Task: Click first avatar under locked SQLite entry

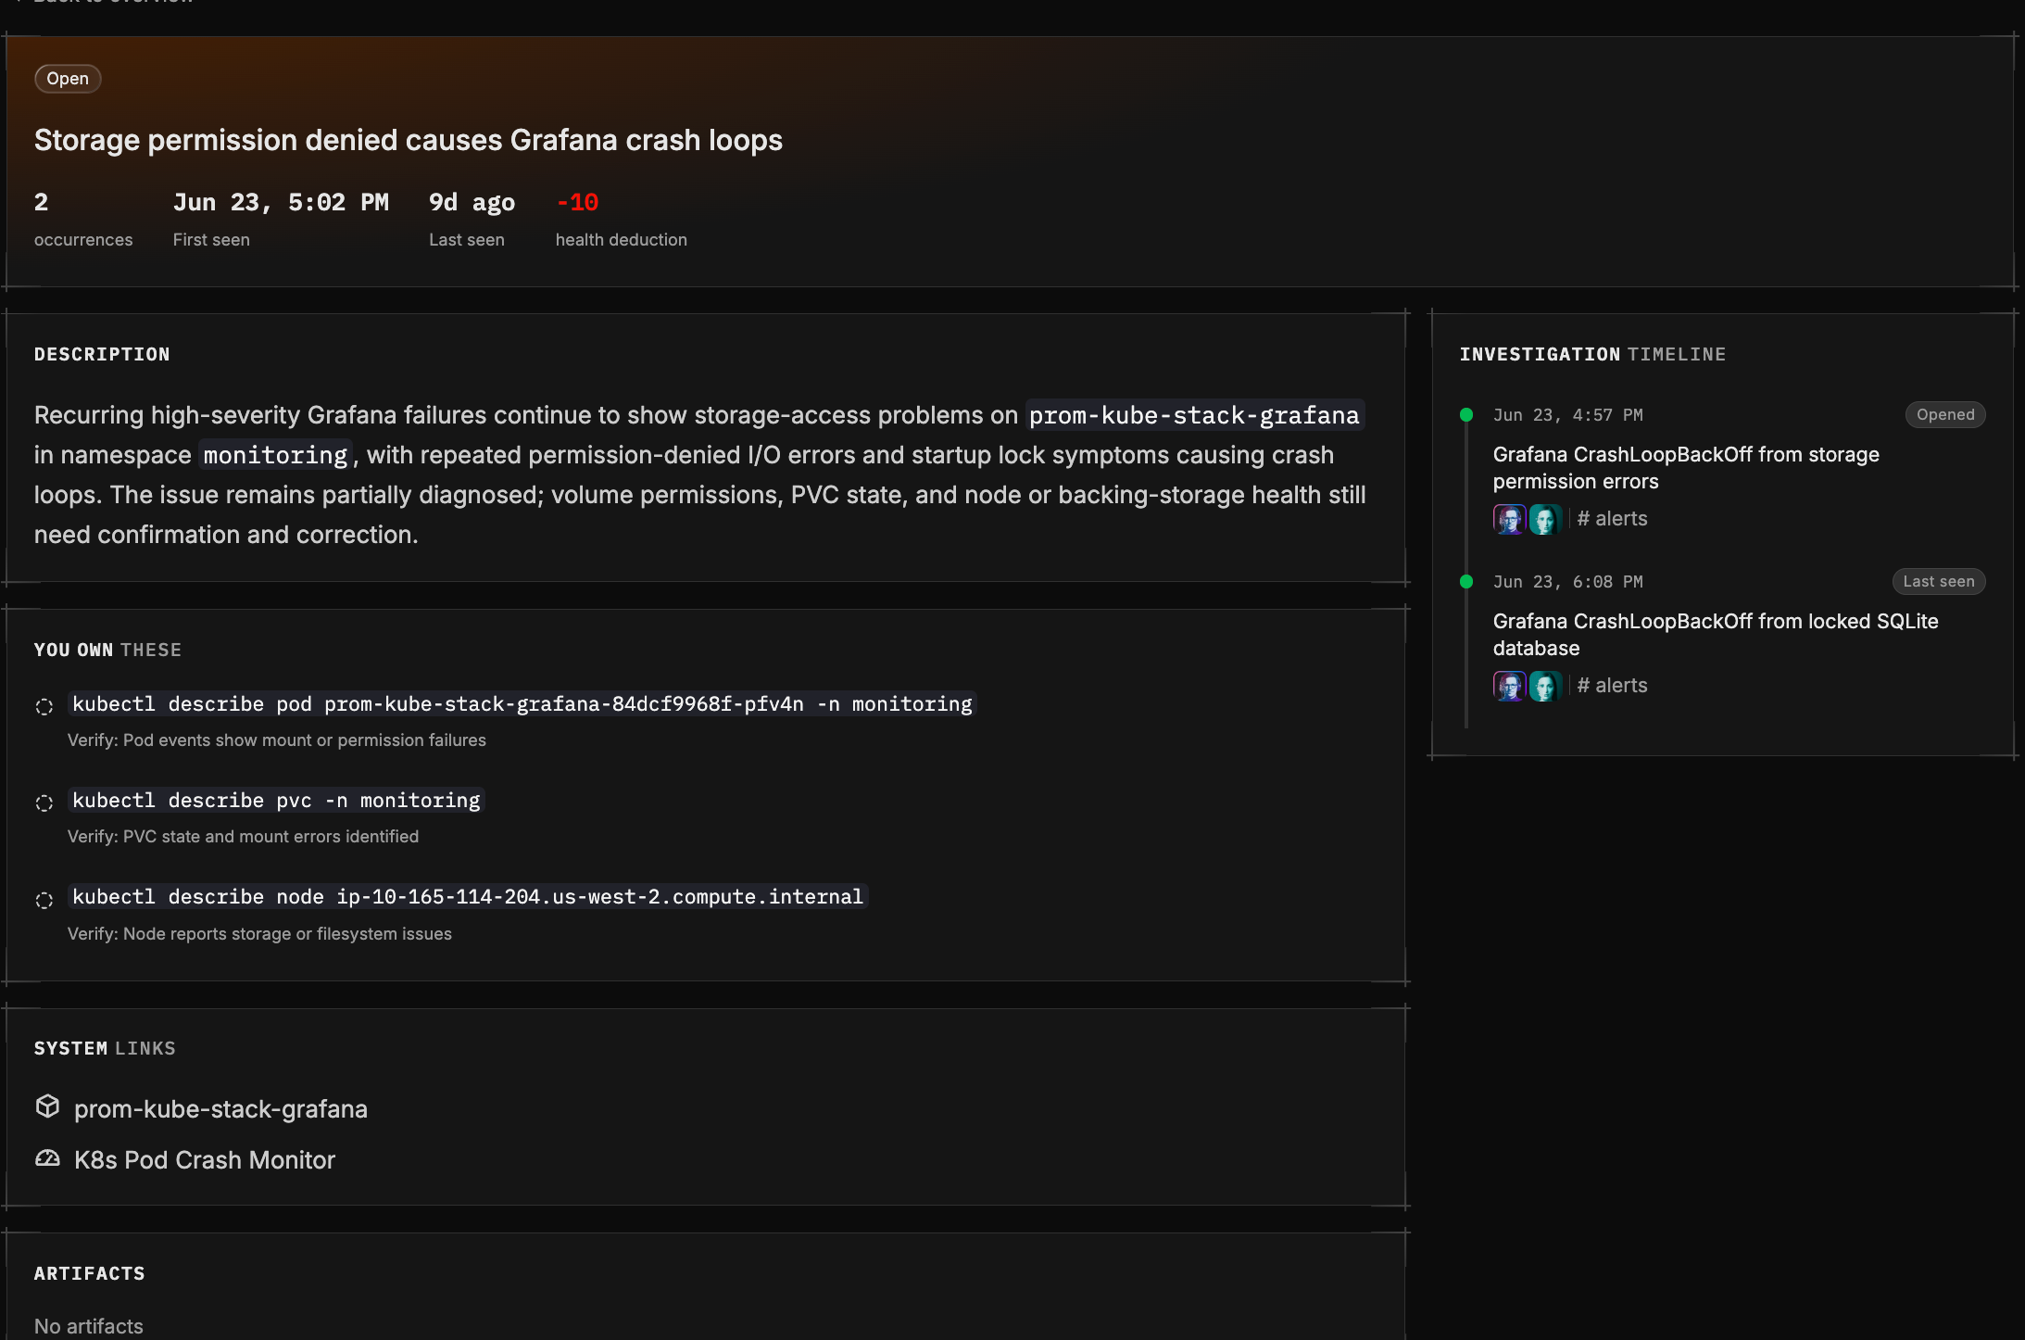Action: point(1509,686)
